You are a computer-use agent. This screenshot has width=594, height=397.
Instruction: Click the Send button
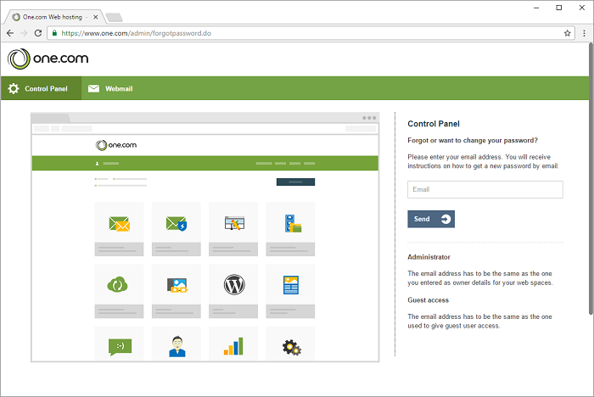pos(431,219)
